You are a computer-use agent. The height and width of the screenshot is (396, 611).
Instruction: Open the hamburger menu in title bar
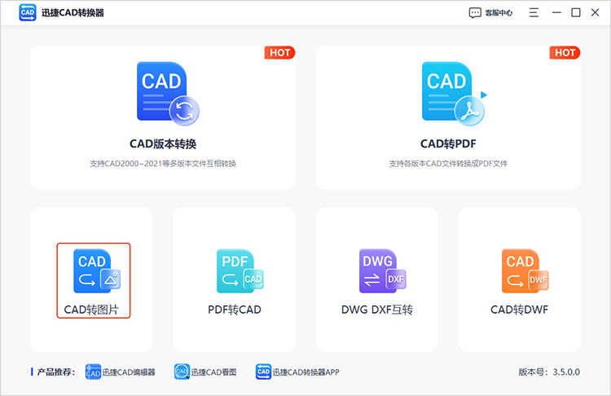point(534,13)
